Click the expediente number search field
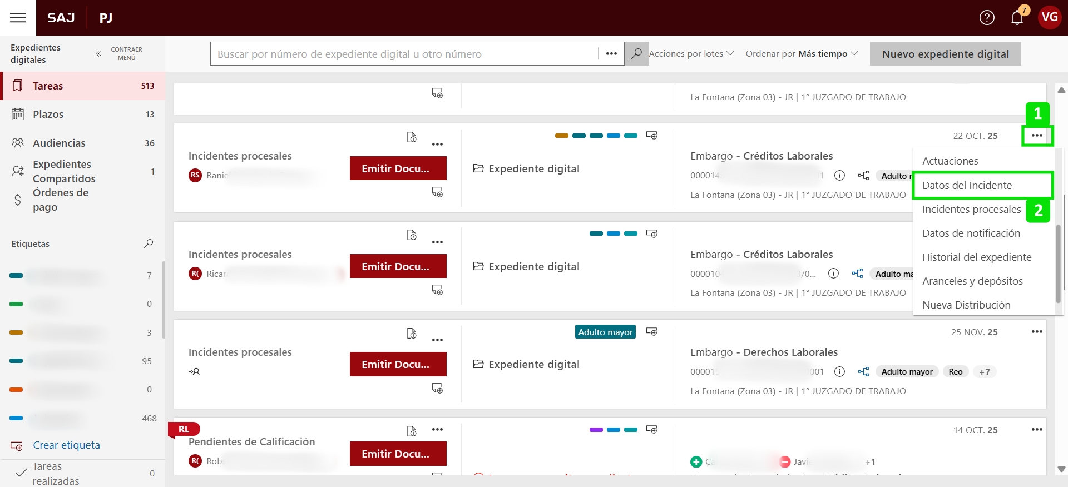The height and width of the screenshot is (487, 1068). click(x=403, y=54)
